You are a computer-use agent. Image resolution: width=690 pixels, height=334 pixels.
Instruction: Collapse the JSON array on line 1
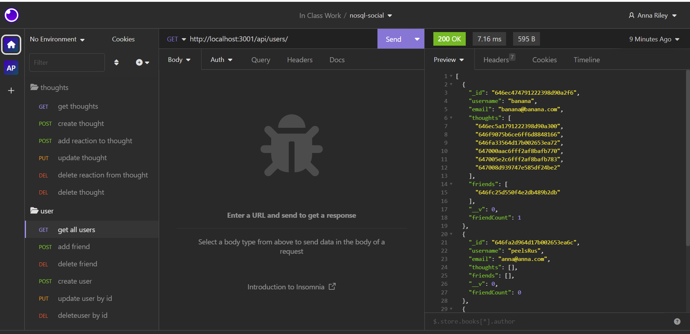pos(450,76)
